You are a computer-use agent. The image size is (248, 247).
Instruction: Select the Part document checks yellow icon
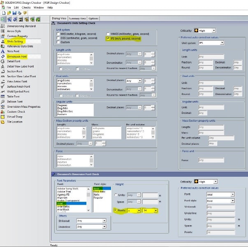pos(26,19)
